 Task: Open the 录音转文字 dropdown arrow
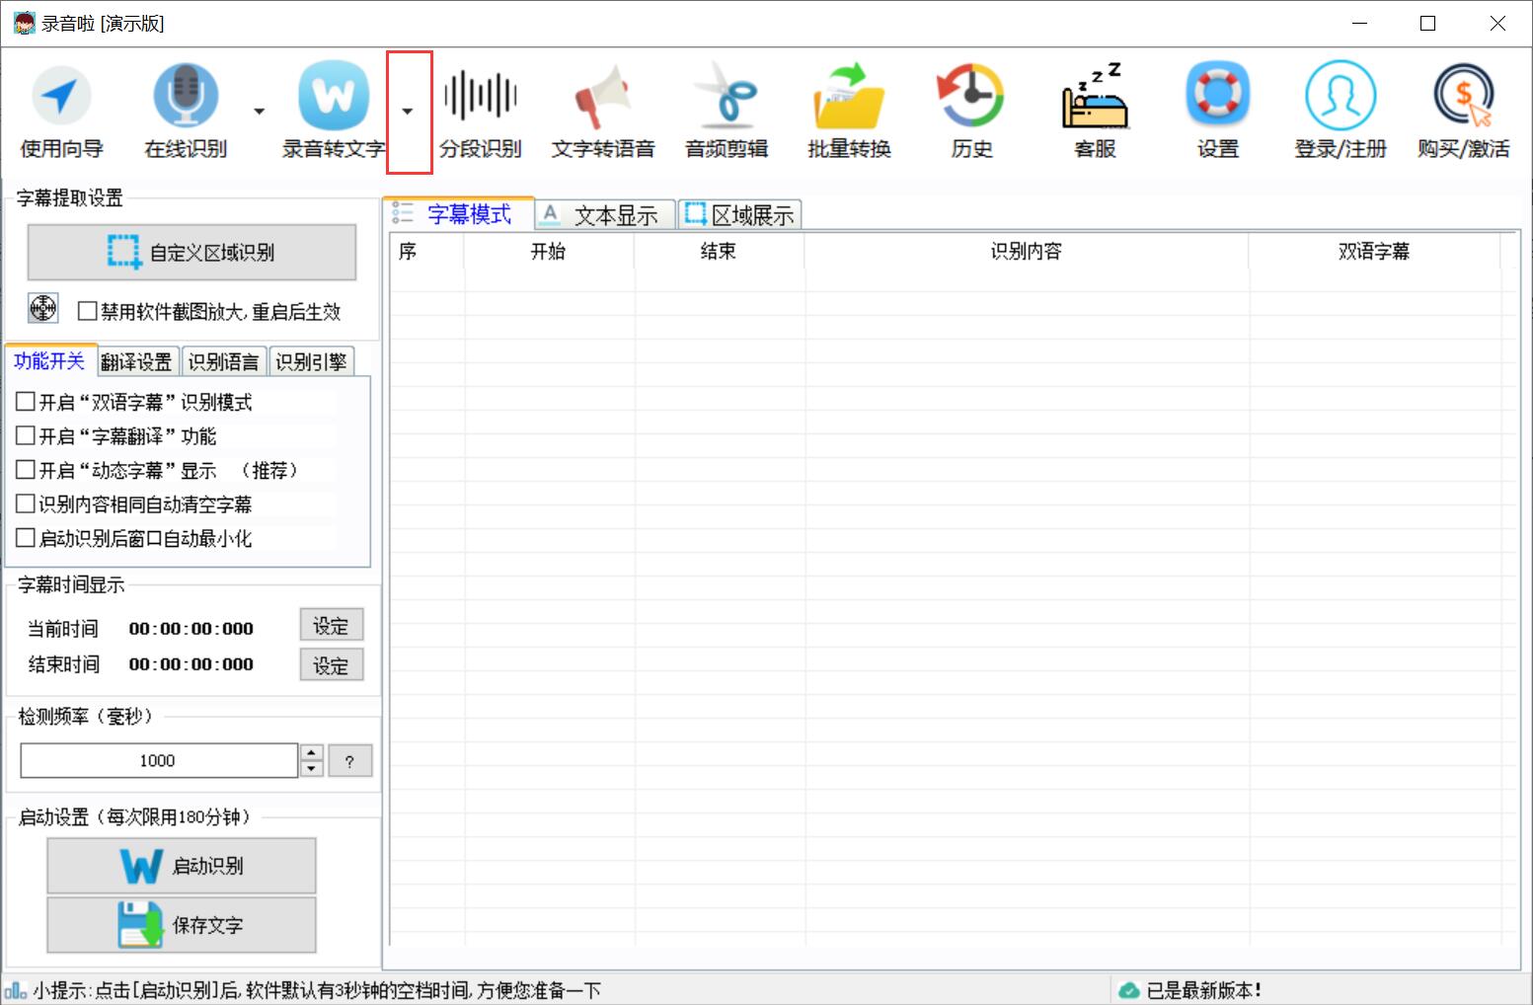[408, 112]
